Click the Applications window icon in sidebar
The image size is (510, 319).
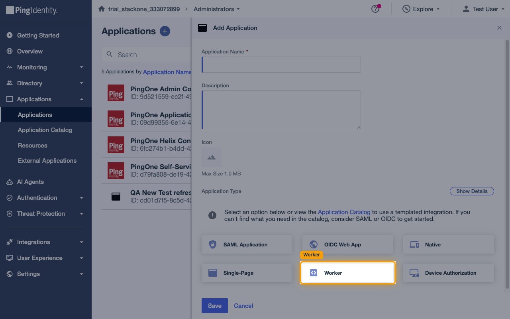tap(10, 99)
